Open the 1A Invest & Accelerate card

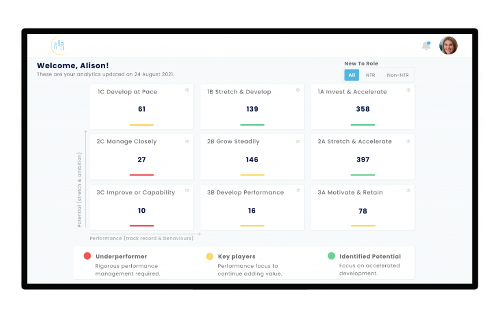click(363, 107)
